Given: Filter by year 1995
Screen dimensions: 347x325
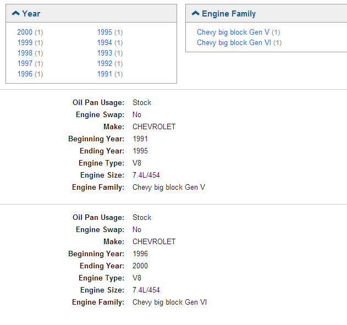Looking at the screenshot, I should click(x=104, y=32).
